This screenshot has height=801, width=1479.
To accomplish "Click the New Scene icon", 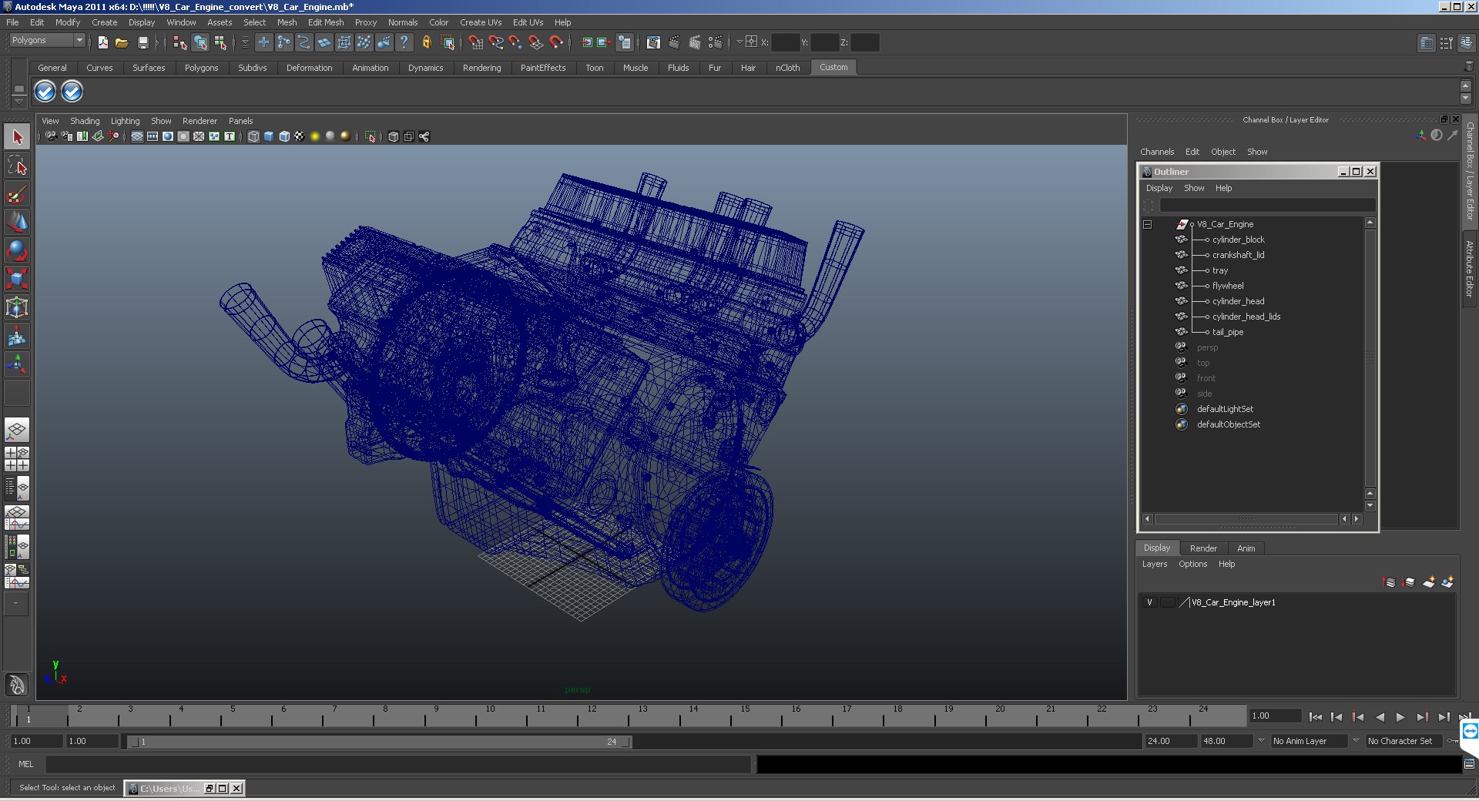I will (102, 42).
